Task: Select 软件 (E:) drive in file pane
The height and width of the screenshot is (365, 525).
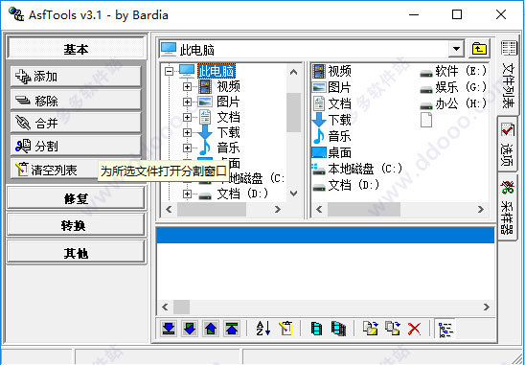Action: click(x=453, y=71)
